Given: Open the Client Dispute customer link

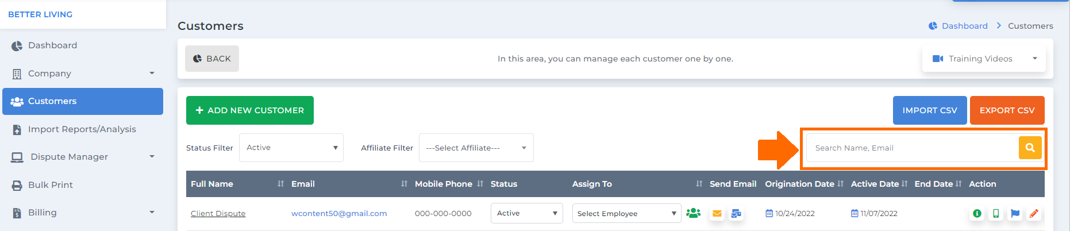Looking at the screenshot, I should pyautogui.click(x=218, y=213).
